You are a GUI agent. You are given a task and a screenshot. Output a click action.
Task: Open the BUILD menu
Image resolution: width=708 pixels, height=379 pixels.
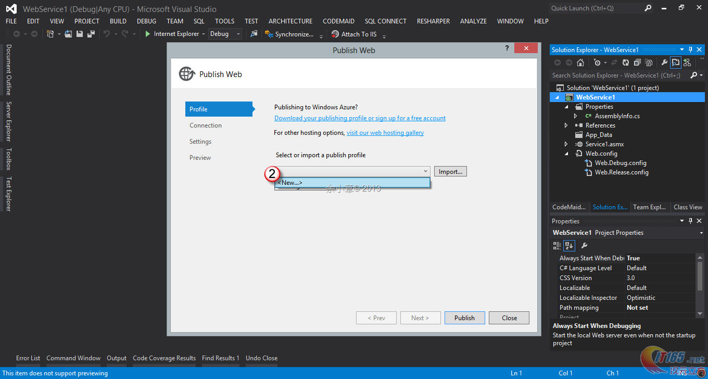point(118,21)
